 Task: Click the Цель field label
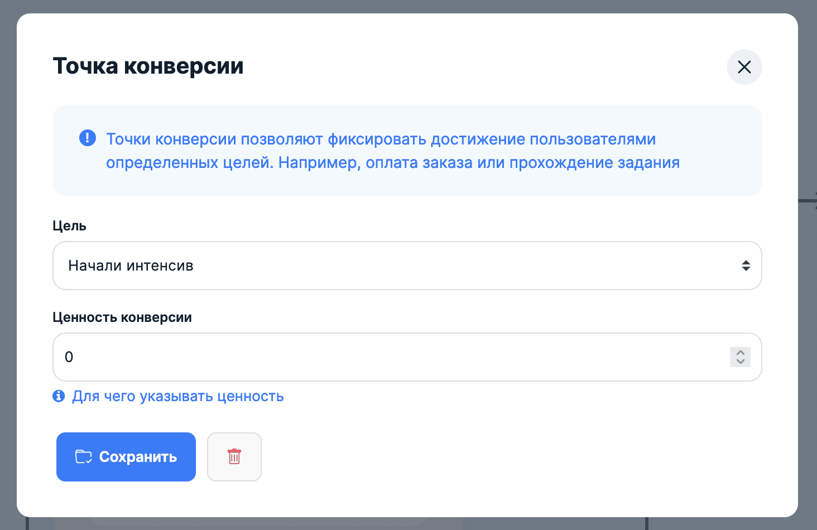[69, 225]
